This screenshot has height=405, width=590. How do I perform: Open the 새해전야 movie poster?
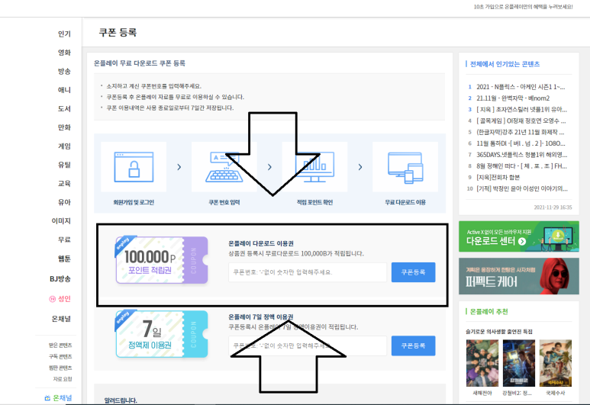click(482, 363)
